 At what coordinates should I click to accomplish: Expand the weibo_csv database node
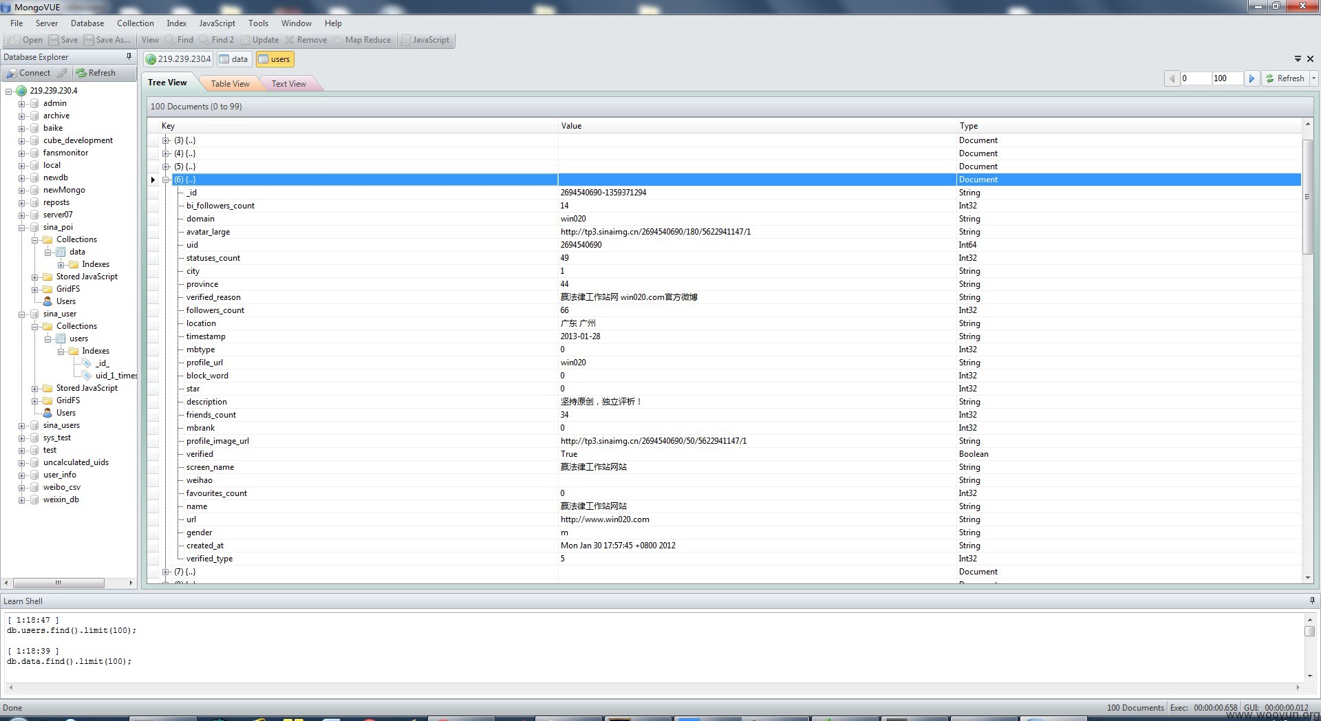coord(21,488)
